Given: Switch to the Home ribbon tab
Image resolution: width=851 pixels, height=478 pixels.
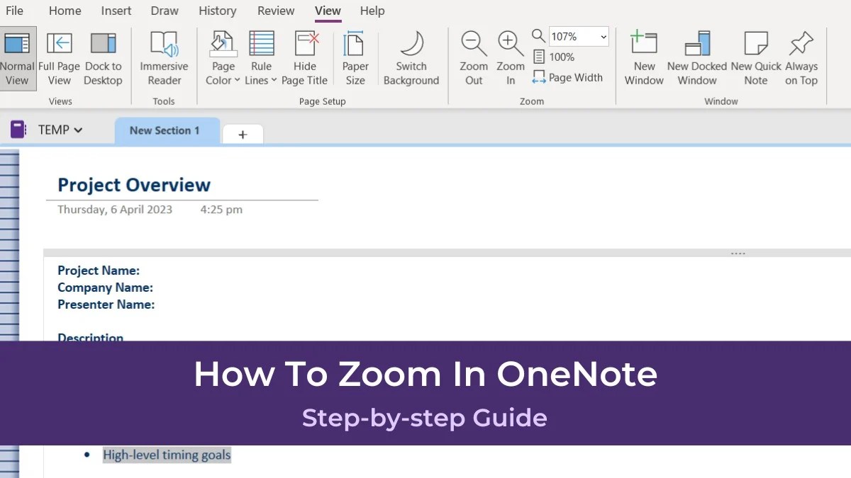Looking at the screenshot, I should click(x=65, y=11).
